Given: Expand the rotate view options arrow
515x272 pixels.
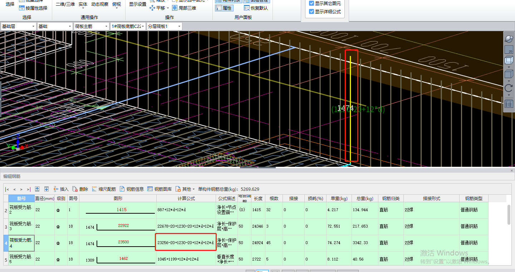Looking at the screenshot, I should pyautogui.click(x=509, y=95).
